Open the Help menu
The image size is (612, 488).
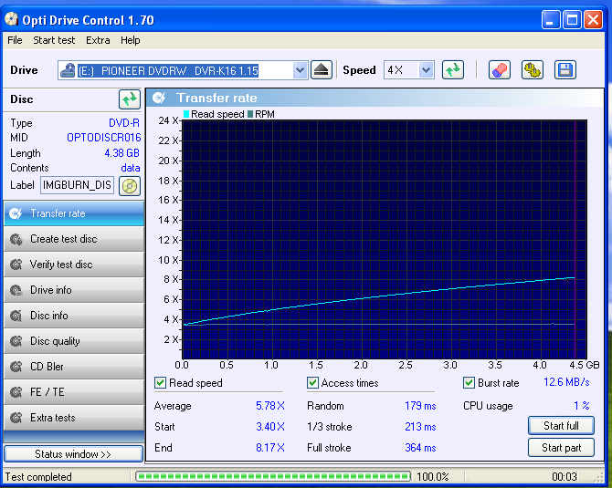coord(131,40)
